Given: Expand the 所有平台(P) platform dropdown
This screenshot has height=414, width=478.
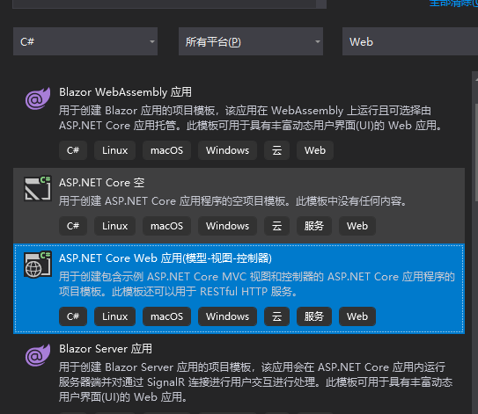Looking at the screenshot, I should tap(251, 41).
